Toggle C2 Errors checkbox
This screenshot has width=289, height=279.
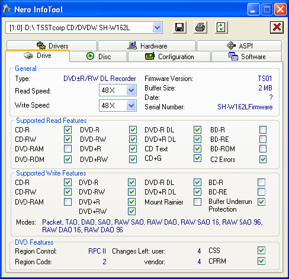click(x=263, y=159)
